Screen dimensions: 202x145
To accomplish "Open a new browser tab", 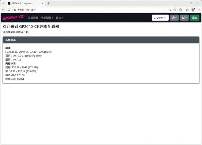I will [48, 3].
